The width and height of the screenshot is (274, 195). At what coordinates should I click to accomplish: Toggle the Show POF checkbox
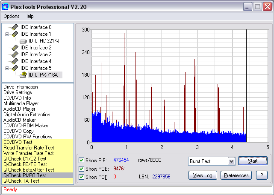81,177
